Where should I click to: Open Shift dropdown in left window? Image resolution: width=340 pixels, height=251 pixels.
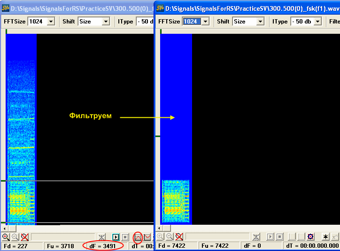click(x=105, y=22)
